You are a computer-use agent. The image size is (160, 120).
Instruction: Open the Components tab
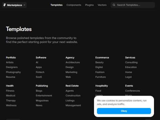click(74, 5)
